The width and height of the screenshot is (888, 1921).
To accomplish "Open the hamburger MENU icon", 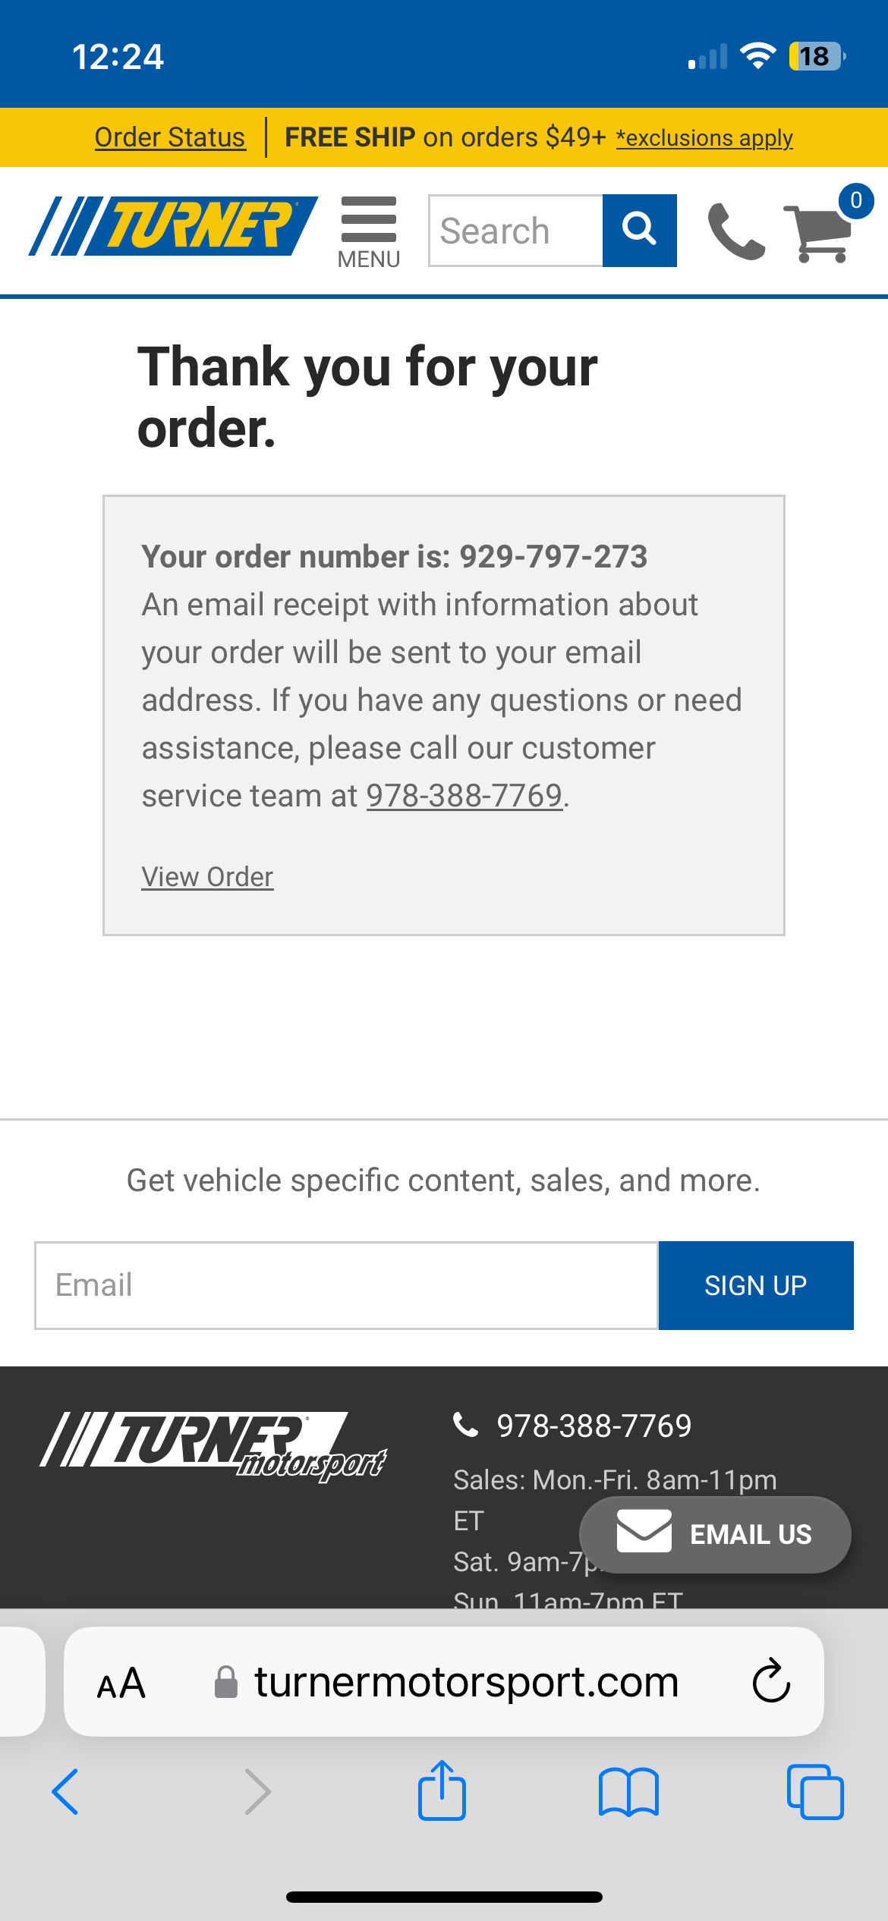I will pyautogui.click(x=369, y=232).
